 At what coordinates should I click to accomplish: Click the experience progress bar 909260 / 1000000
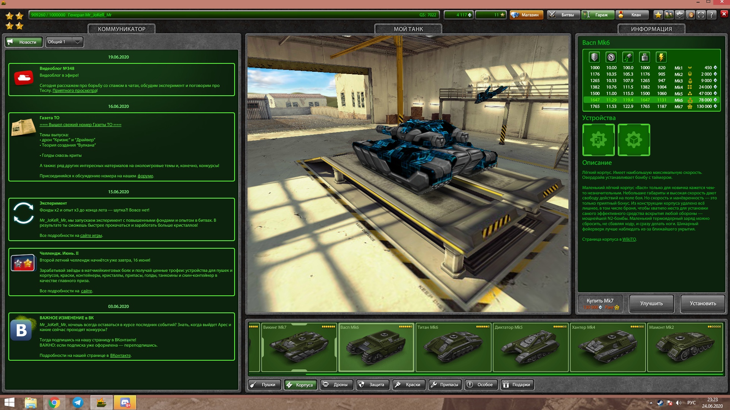pyautogui.click(x=234, y=15)
